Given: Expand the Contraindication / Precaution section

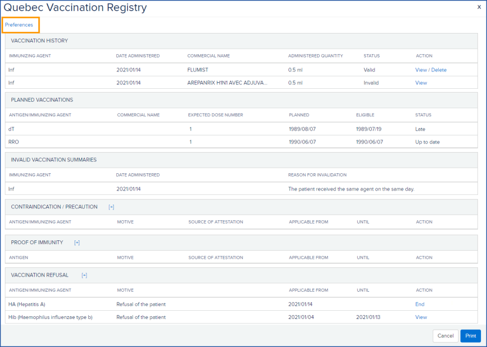Looking at the screenshot, I should pyautogui.click(x=110, y=206).
